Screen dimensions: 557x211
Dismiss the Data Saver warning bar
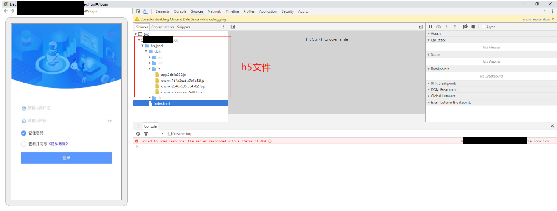tap(554, 19)
